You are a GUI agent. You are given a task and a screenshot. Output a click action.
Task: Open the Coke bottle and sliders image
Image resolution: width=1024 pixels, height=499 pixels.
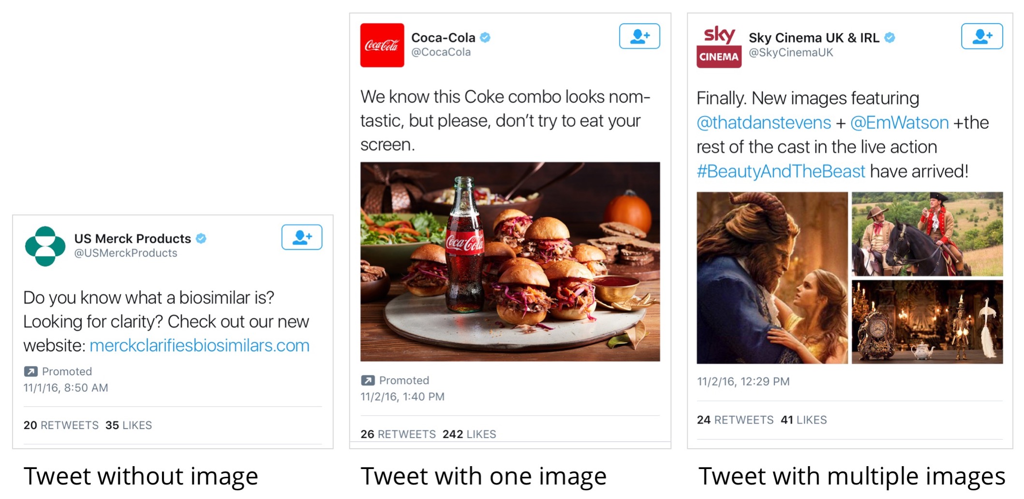510,262
